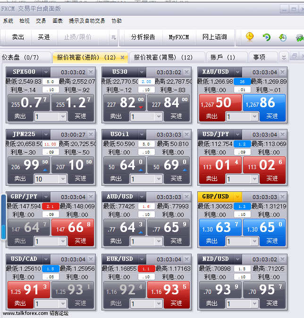Open USD/JPY symbol dropdown
Image resolution: width=304 pixels, height=318 pixels.
point(237,135)
